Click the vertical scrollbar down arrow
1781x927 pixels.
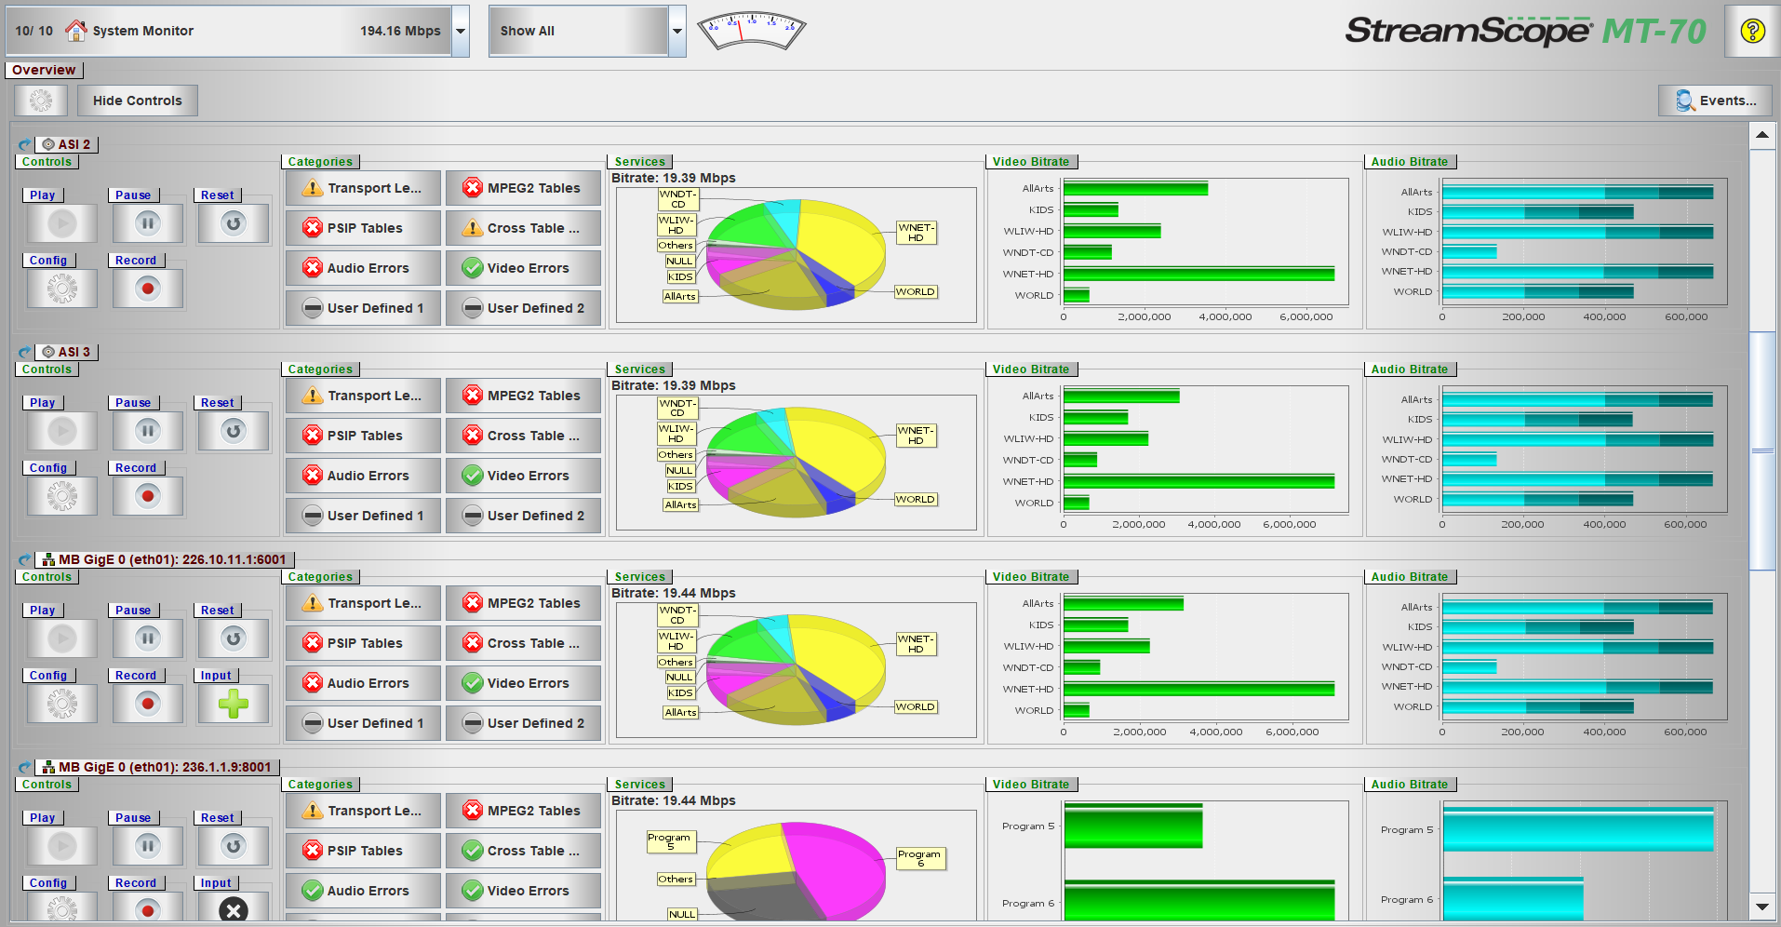(x=1762, y=906)
